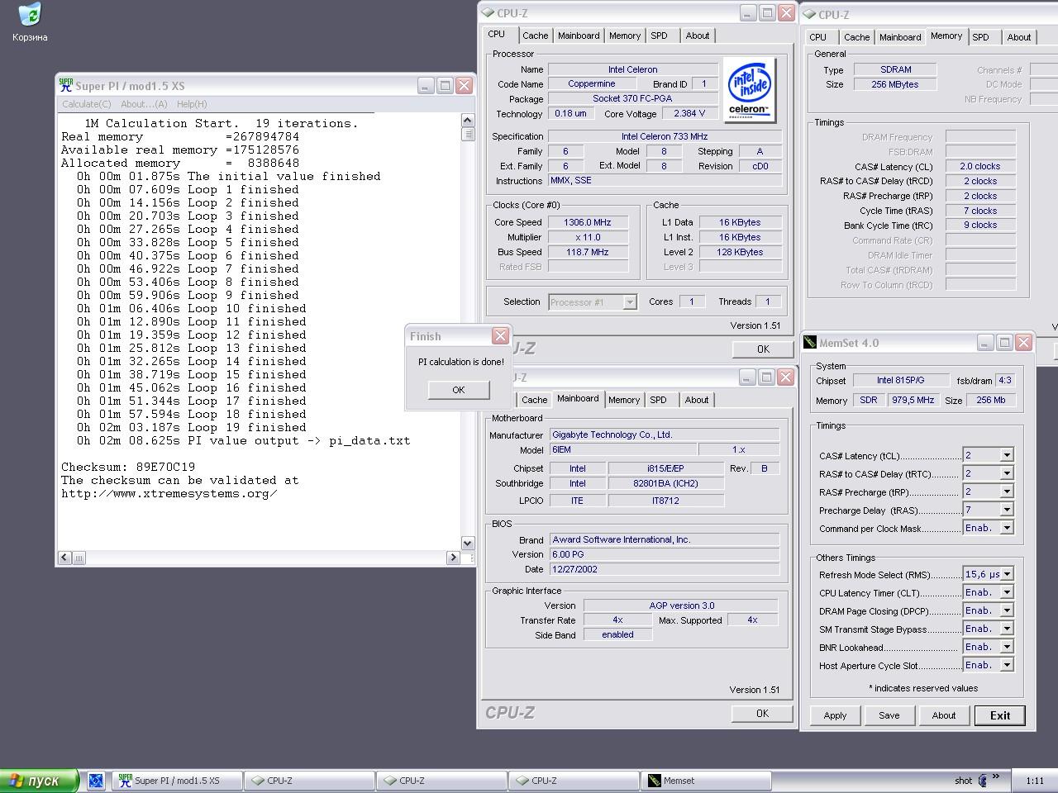Click Super PI horizontal scrollbar right arrow
Viewport: 1058px width, 793px height.
click(x=453, y=558)
